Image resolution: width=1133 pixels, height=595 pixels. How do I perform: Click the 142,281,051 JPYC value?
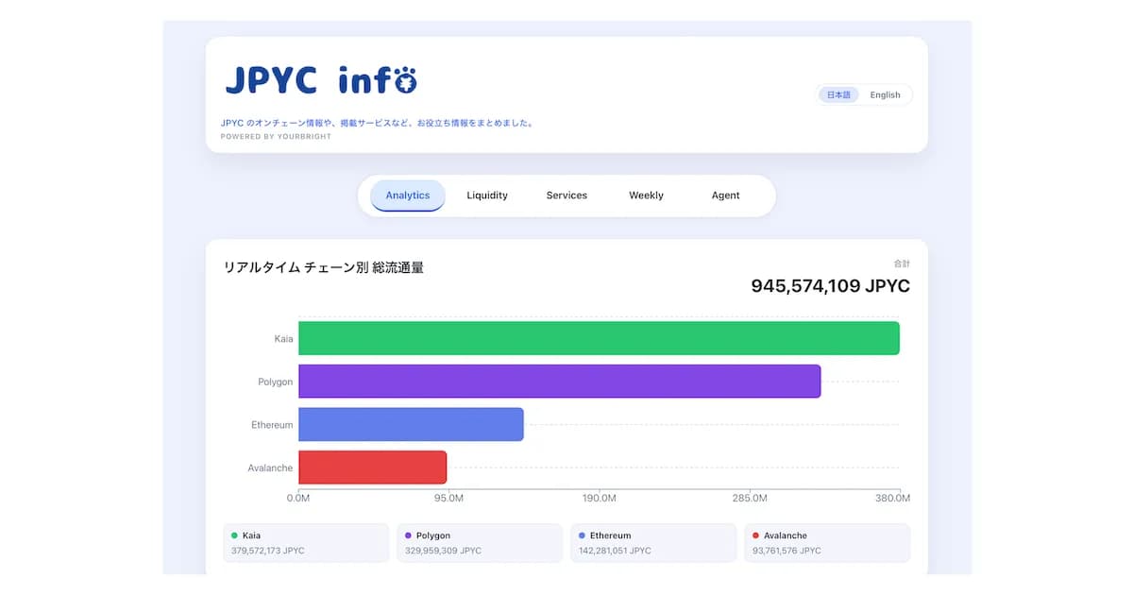(x=616, y=551)
